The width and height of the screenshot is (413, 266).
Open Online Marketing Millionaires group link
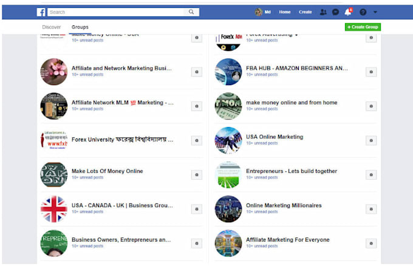(x=284, y=205)
